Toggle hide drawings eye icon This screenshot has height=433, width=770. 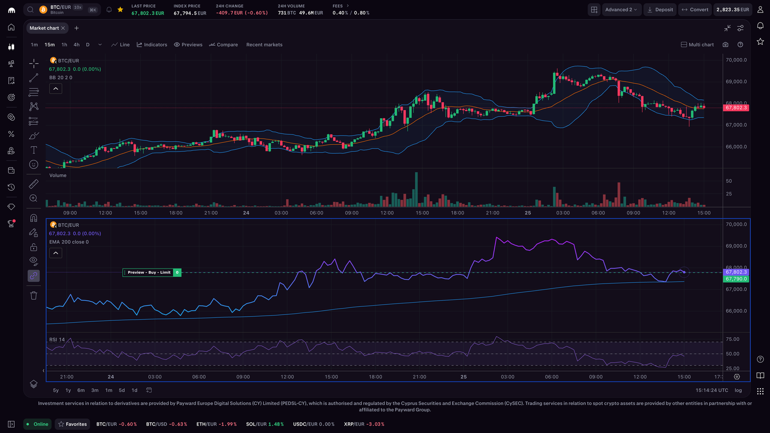coord(34,261)
